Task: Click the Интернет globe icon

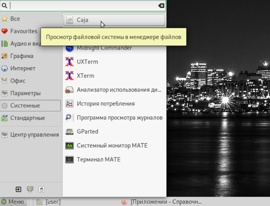Action: tap(5, 69)
